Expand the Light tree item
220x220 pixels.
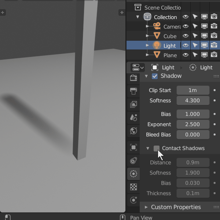point(147,45)
